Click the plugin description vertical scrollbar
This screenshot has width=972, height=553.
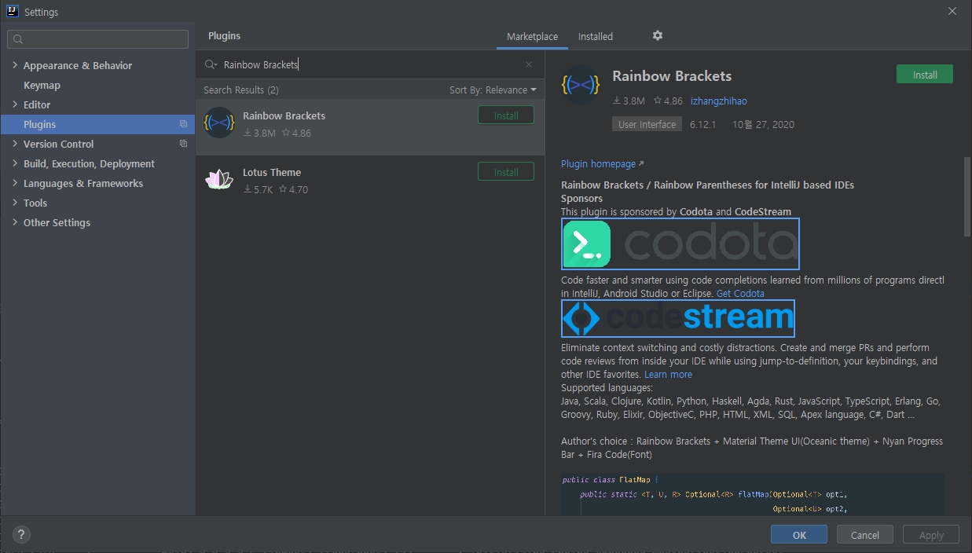point(967,196)
